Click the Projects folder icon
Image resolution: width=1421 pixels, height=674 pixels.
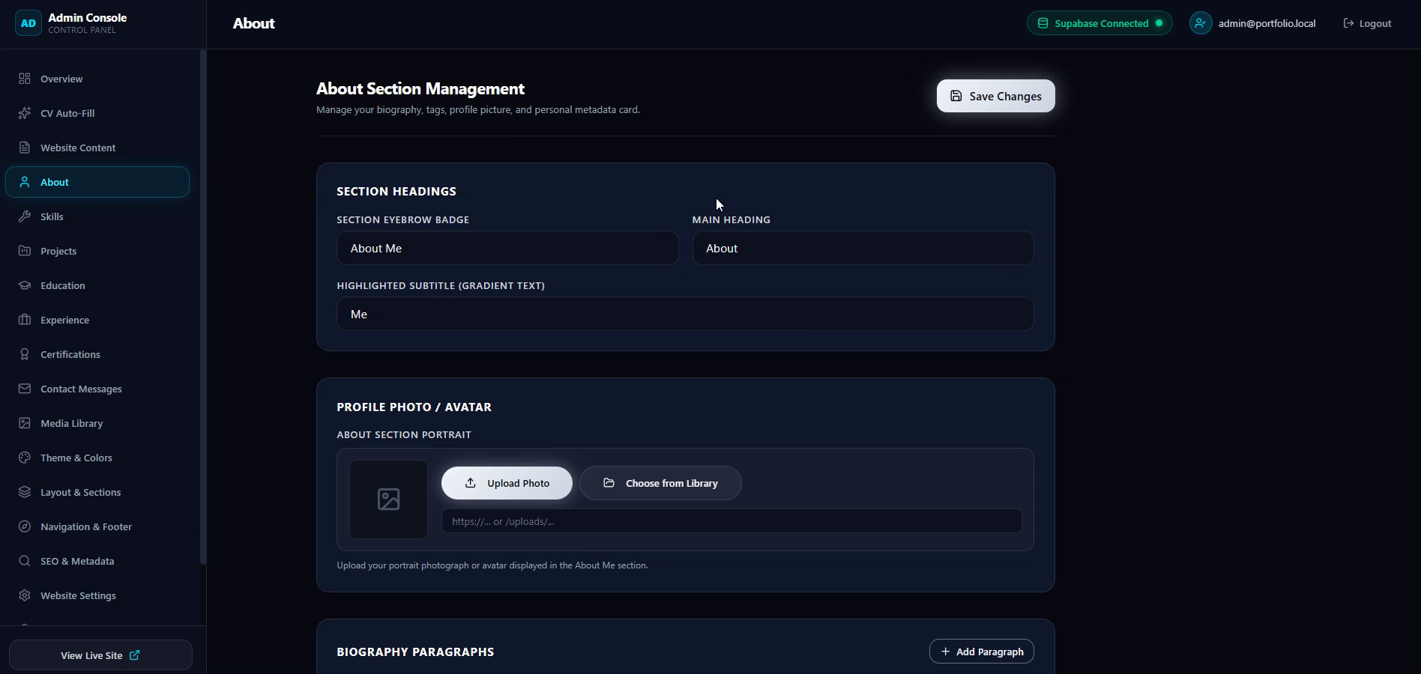tap(25, 251)
